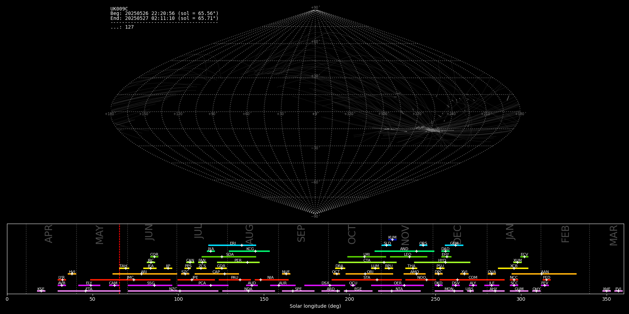
Task: Click the GEM shower label
Action: [x=454, y=243]
